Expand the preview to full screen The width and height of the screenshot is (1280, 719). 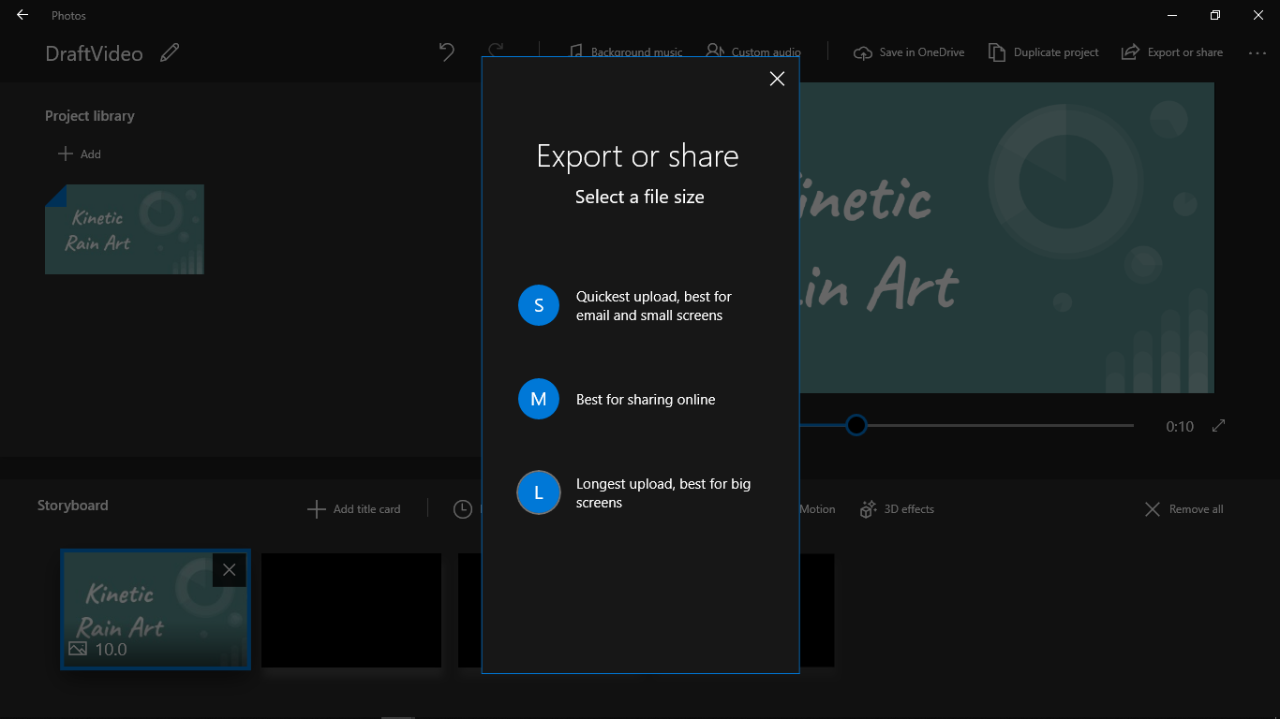pos(1218,426)
